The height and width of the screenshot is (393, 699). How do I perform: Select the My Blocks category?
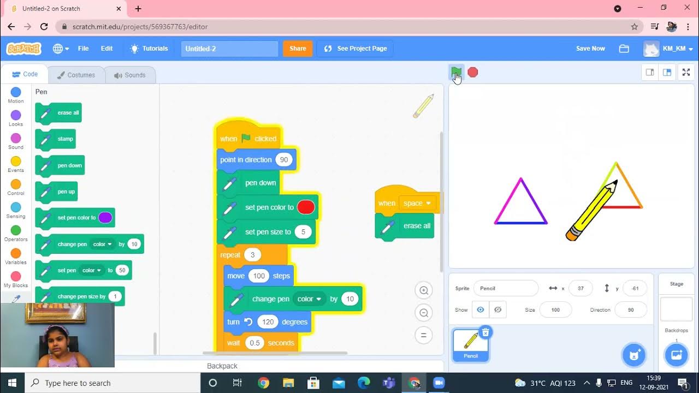[x=16, y=279]
